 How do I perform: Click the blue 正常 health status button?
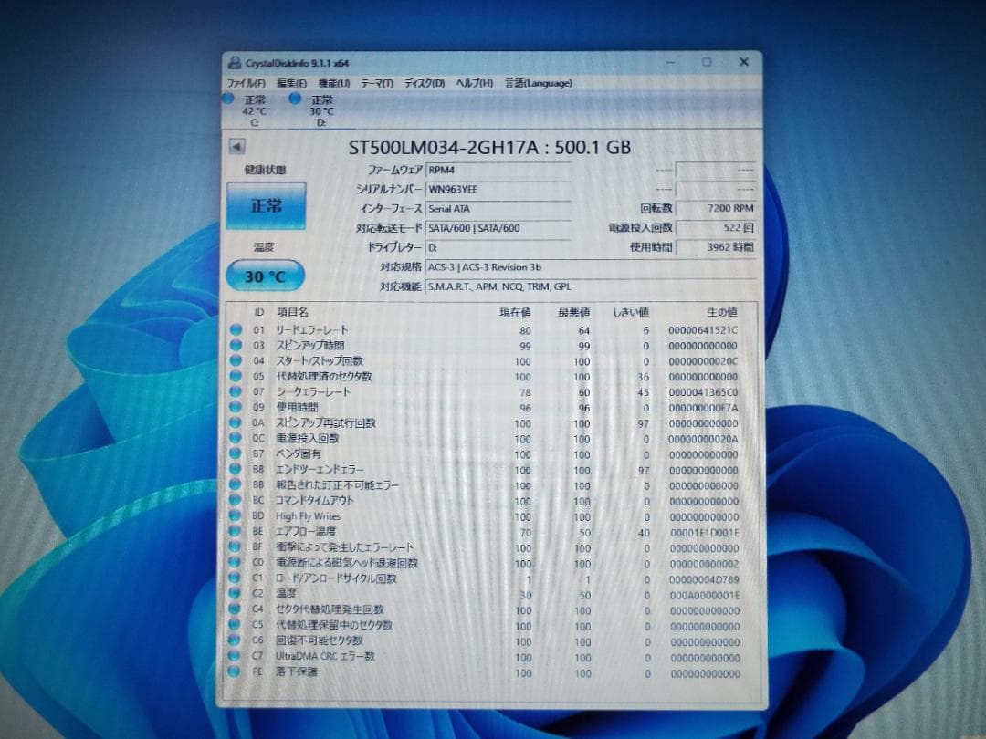pos(266,206)
